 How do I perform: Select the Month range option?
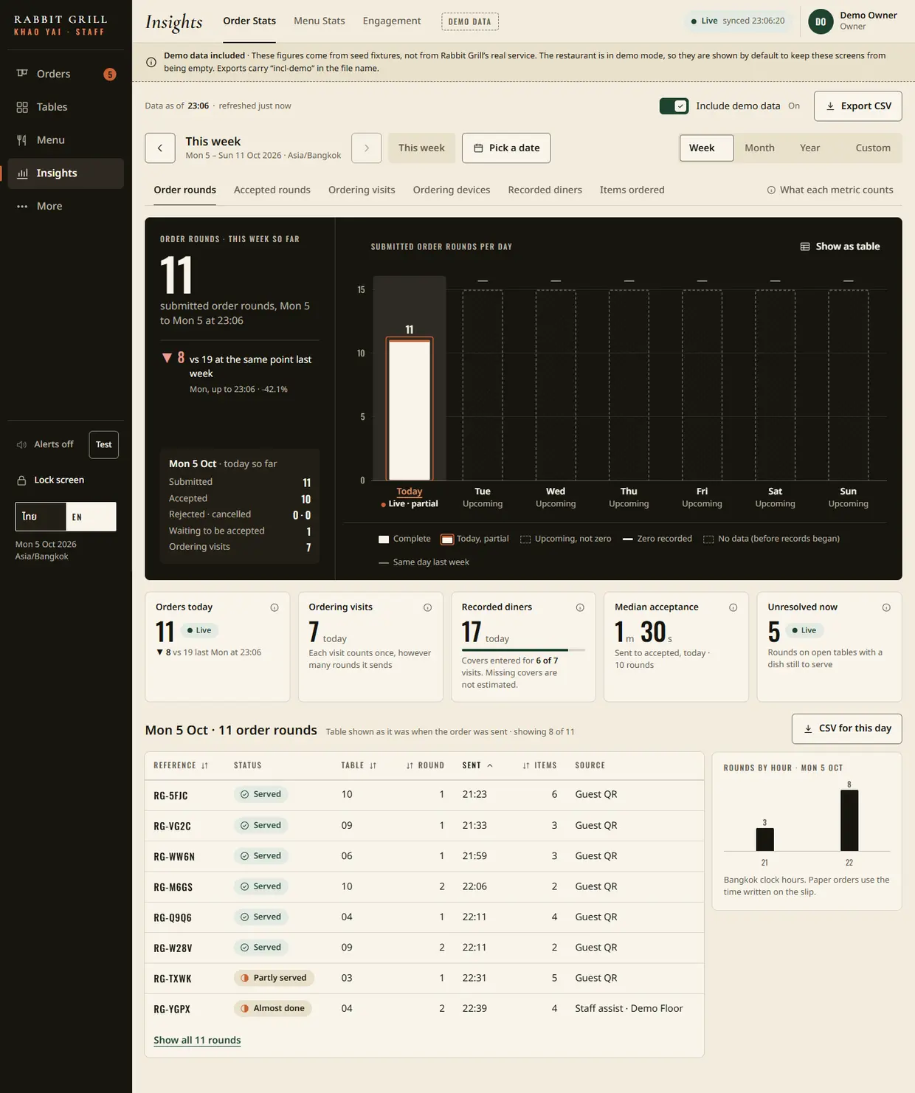(759, 148)
